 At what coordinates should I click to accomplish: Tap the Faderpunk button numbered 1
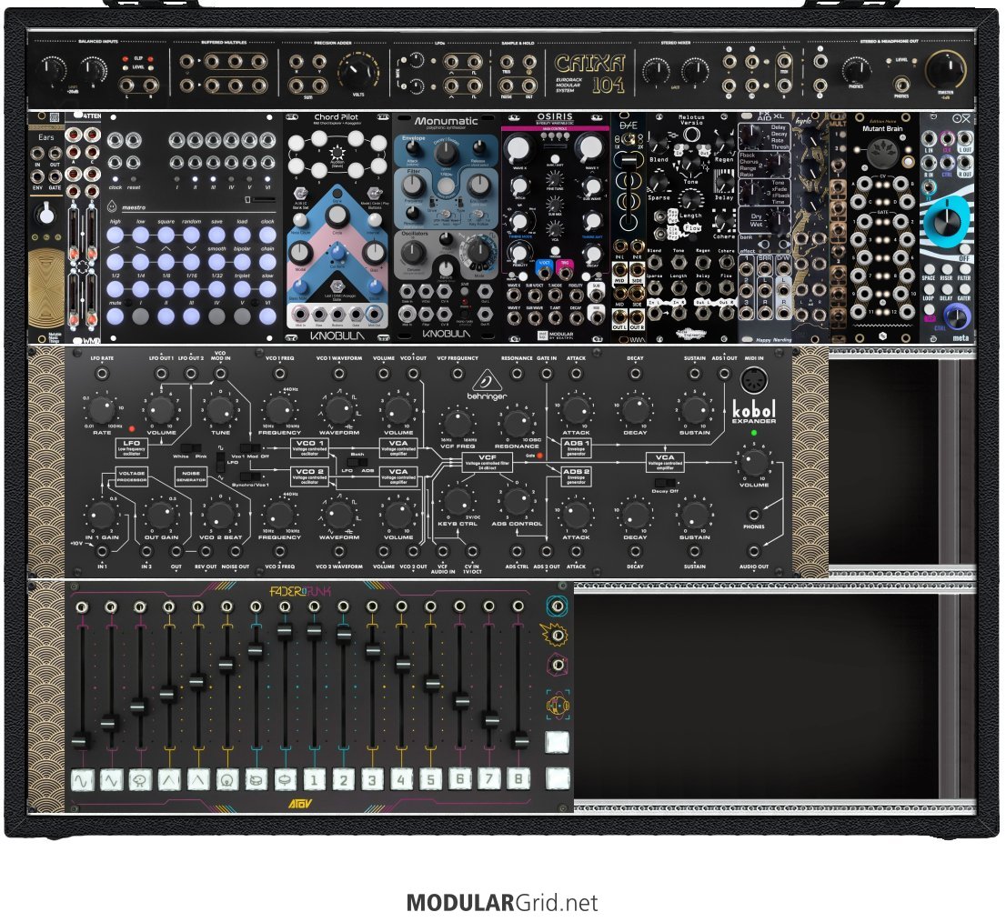[314, 780]
